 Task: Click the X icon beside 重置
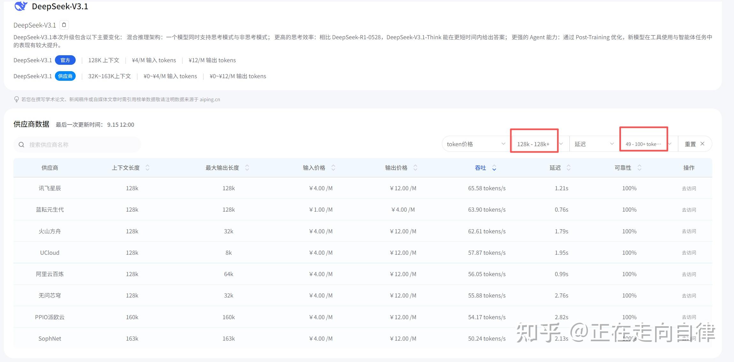(702, 144)
